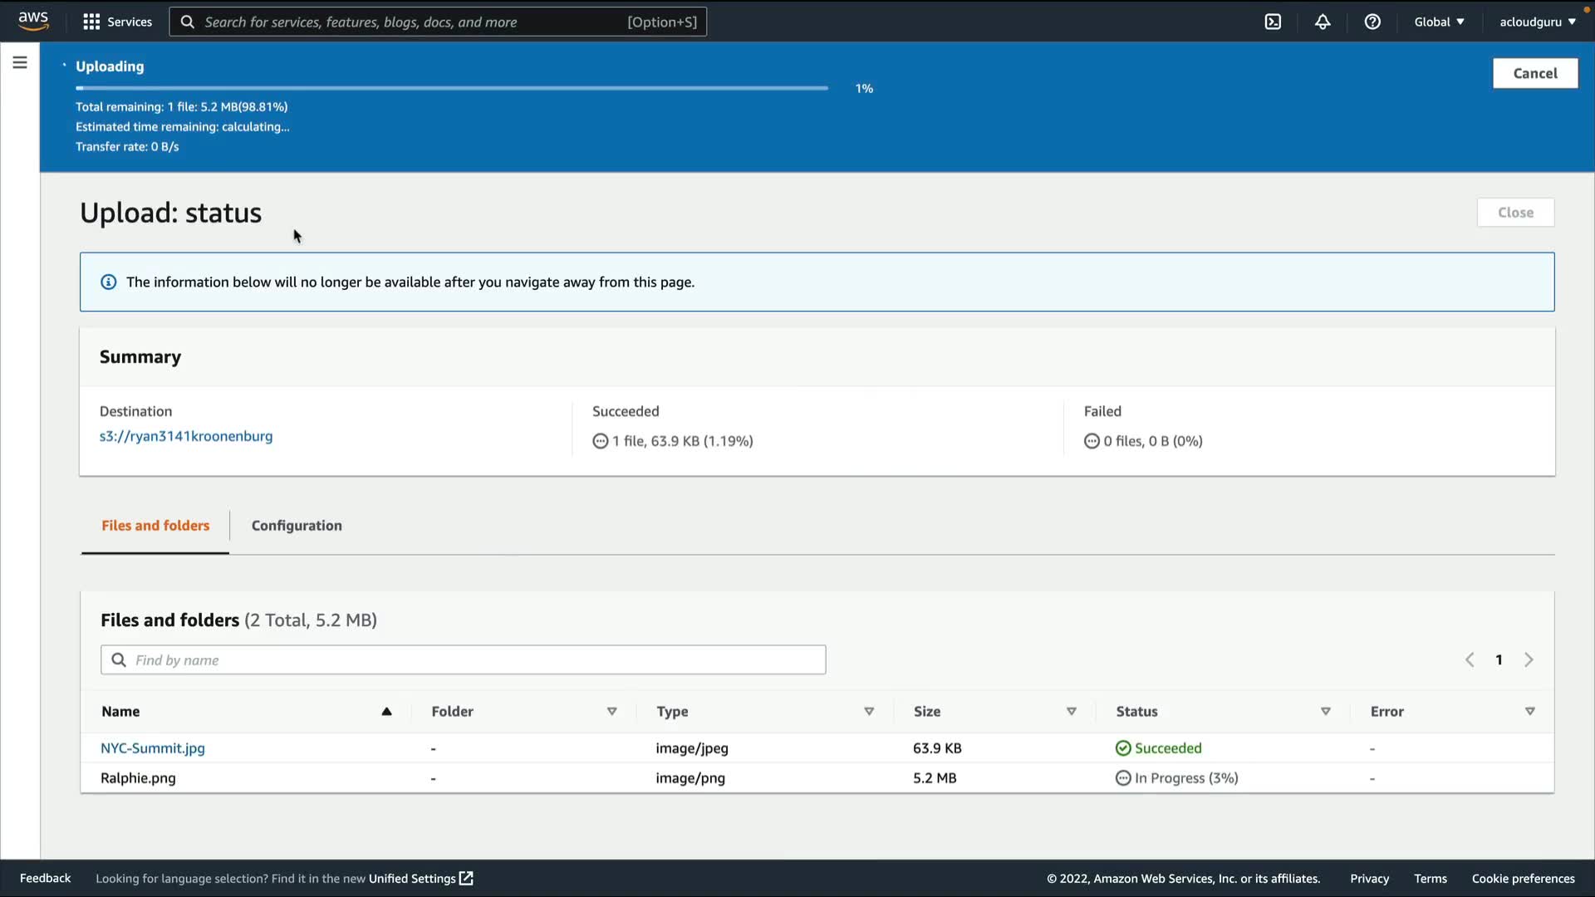Expand the acloudguru account menu
Viewport: 1595px width, 897px height.
(1537, 22)
